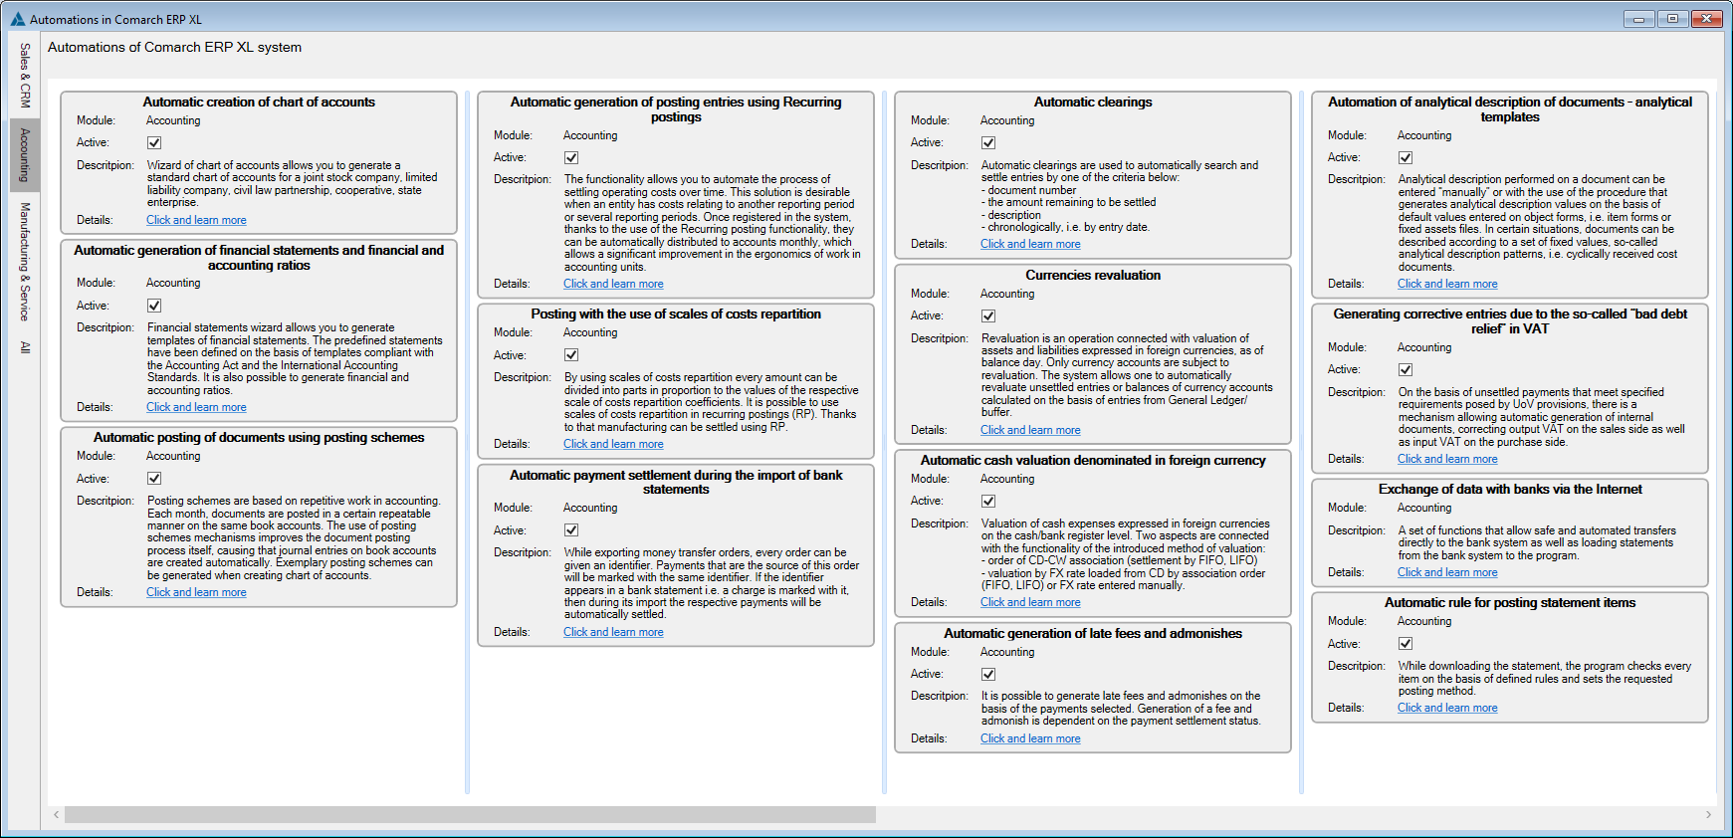
Task: Switch to the All tab
Action: 25,347
